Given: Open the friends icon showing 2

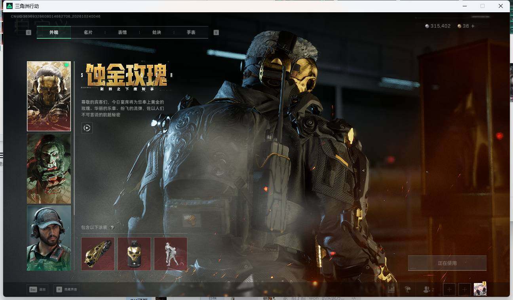Looking at the screenshot, I should [x=428, y=289].
